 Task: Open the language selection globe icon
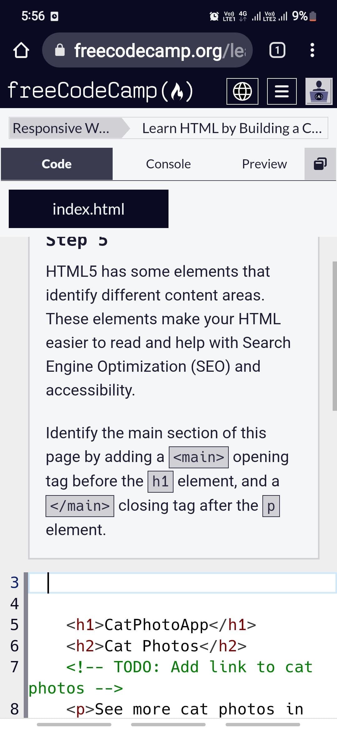pos(243,92)
